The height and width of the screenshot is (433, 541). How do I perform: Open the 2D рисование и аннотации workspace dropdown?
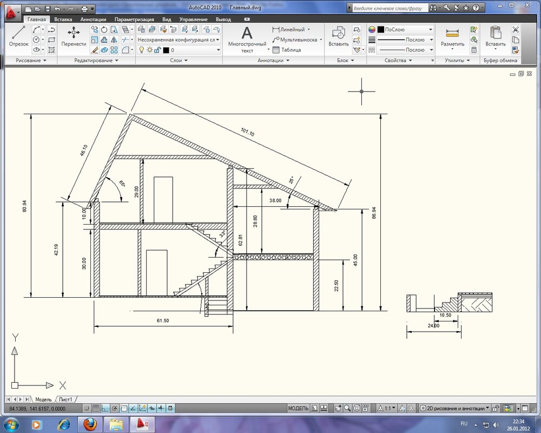tap(457, 408)
